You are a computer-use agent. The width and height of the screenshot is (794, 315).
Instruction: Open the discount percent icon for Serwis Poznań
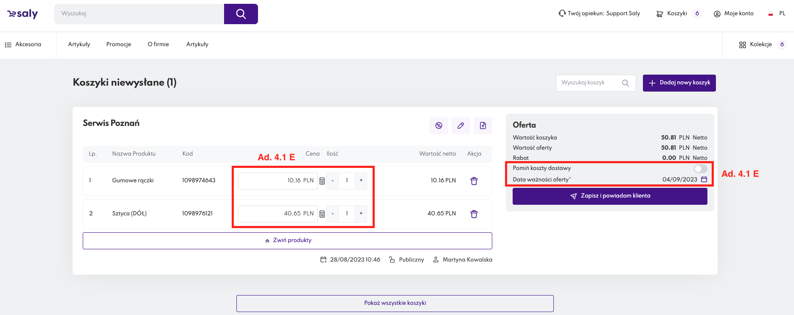click(x=439, y=125)
